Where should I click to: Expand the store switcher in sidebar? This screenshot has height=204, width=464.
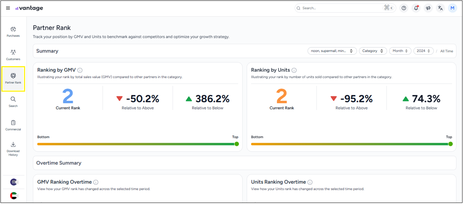coord(14,182)
